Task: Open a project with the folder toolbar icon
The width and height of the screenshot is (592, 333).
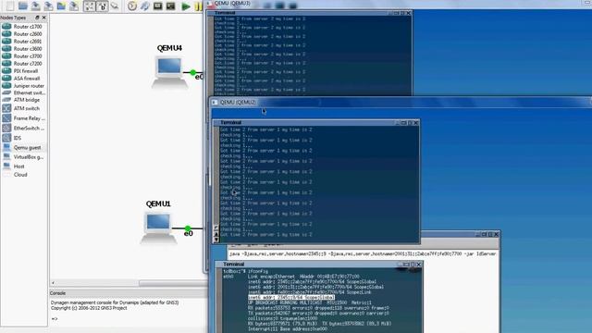Action: [x=22, y=6]
